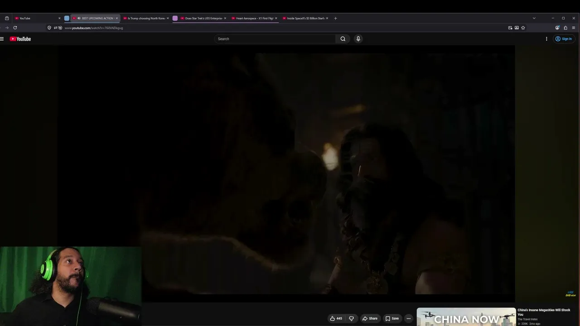Open China's Insane Megacities Will Shock You title
Screen dimensions: 580x326
pyautogui.click(x=544, y=312)
